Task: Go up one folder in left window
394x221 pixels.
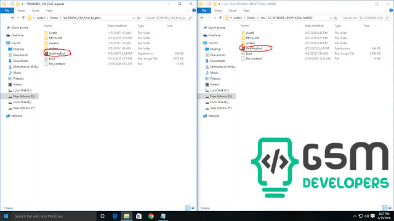Action: point(23,18)
